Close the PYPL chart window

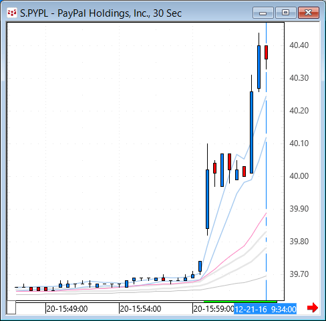click(x=309, y=13)
